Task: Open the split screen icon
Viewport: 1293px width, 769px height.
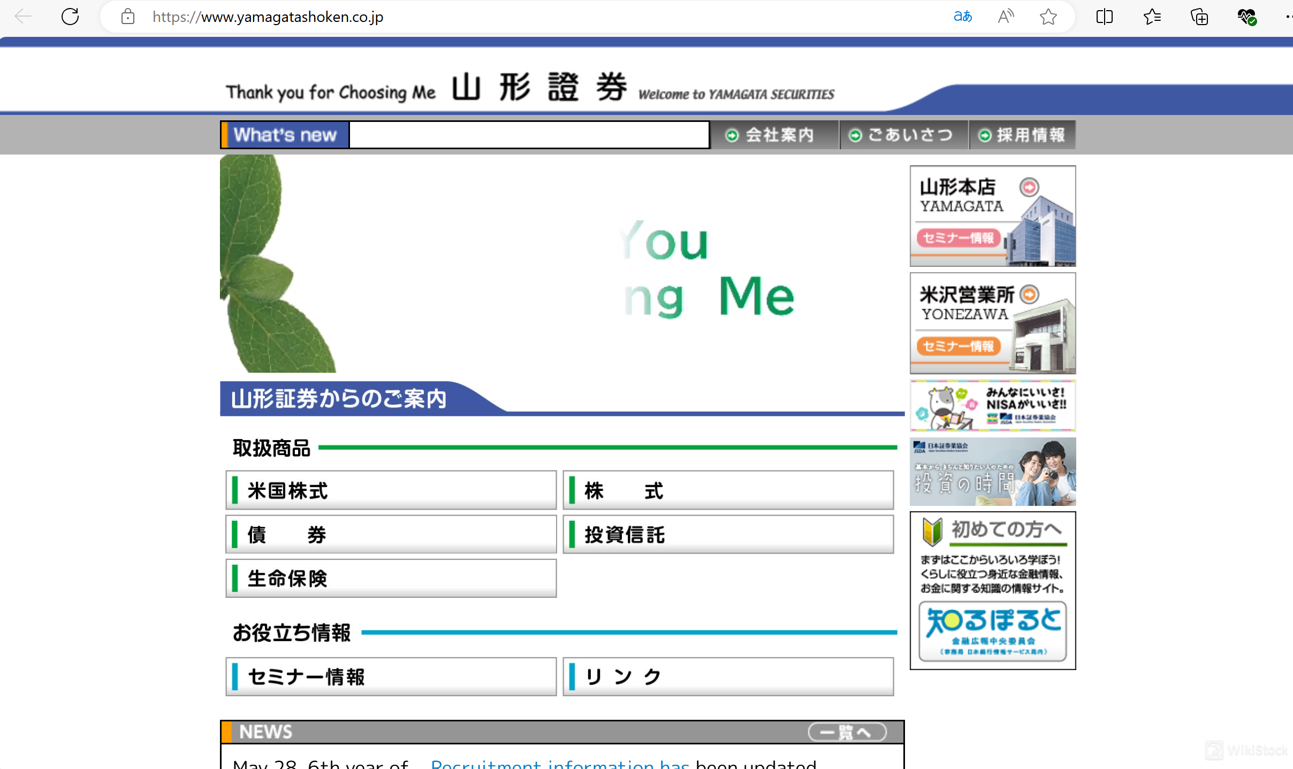Action: coord(1104,17)
